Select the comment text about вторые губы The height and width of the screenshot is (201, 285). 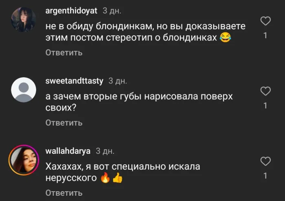[139, 102]
